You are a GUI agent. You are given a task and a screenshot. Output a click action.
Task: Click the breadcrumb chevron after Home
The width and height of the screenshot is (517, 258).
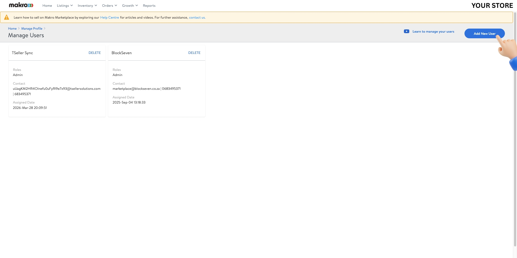(x=19, y=28)
